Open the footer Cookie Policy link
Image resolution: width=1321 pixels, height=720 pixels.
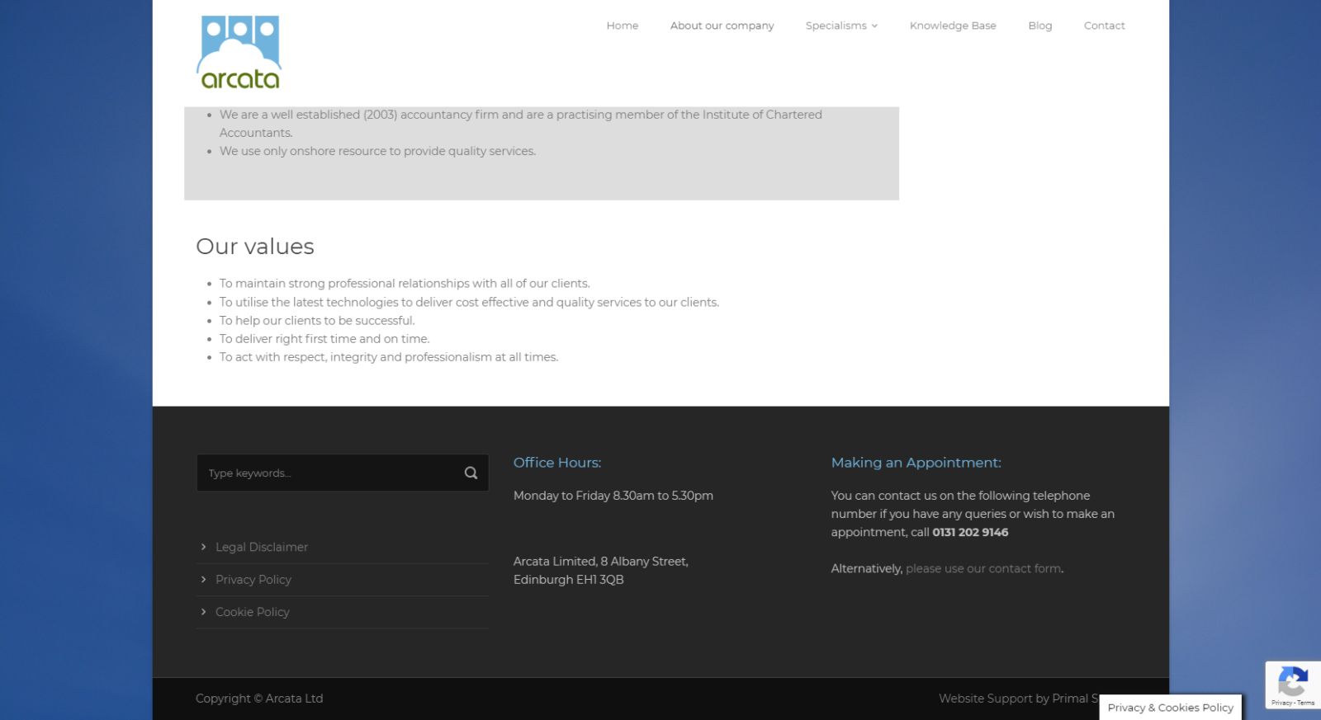[x=253, y=612]
